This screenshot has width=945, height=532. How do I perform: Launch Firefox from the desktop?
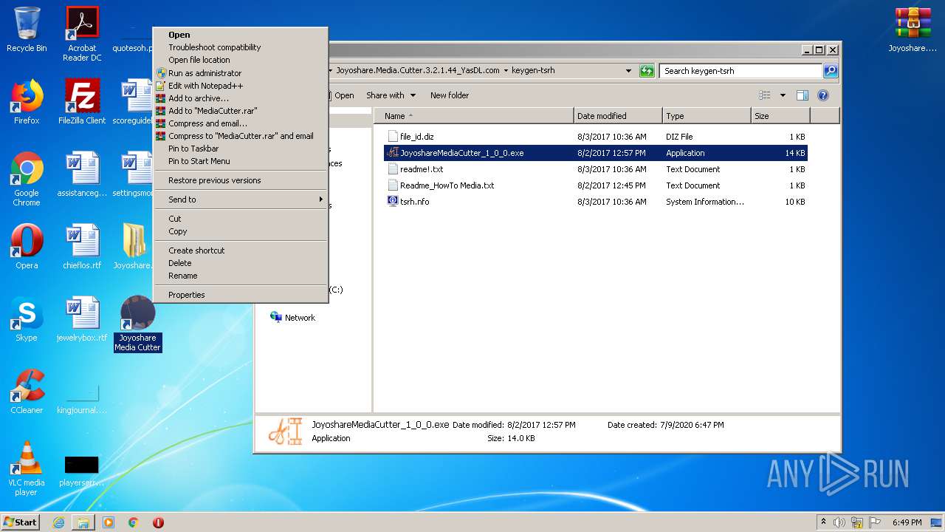click(x=27, y=102)
